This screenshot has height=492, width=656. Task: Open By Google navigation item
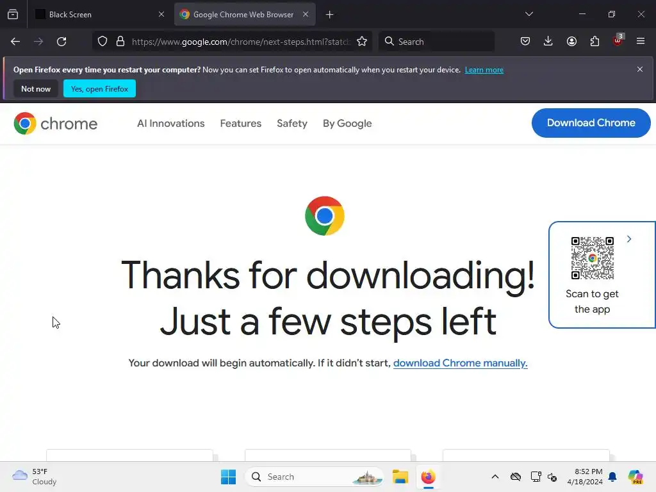click(347, 124)
